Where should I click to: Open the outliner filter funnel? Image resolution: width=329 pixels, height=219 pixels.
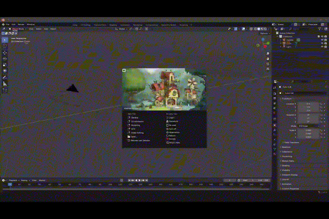click(x=319, y=29)
